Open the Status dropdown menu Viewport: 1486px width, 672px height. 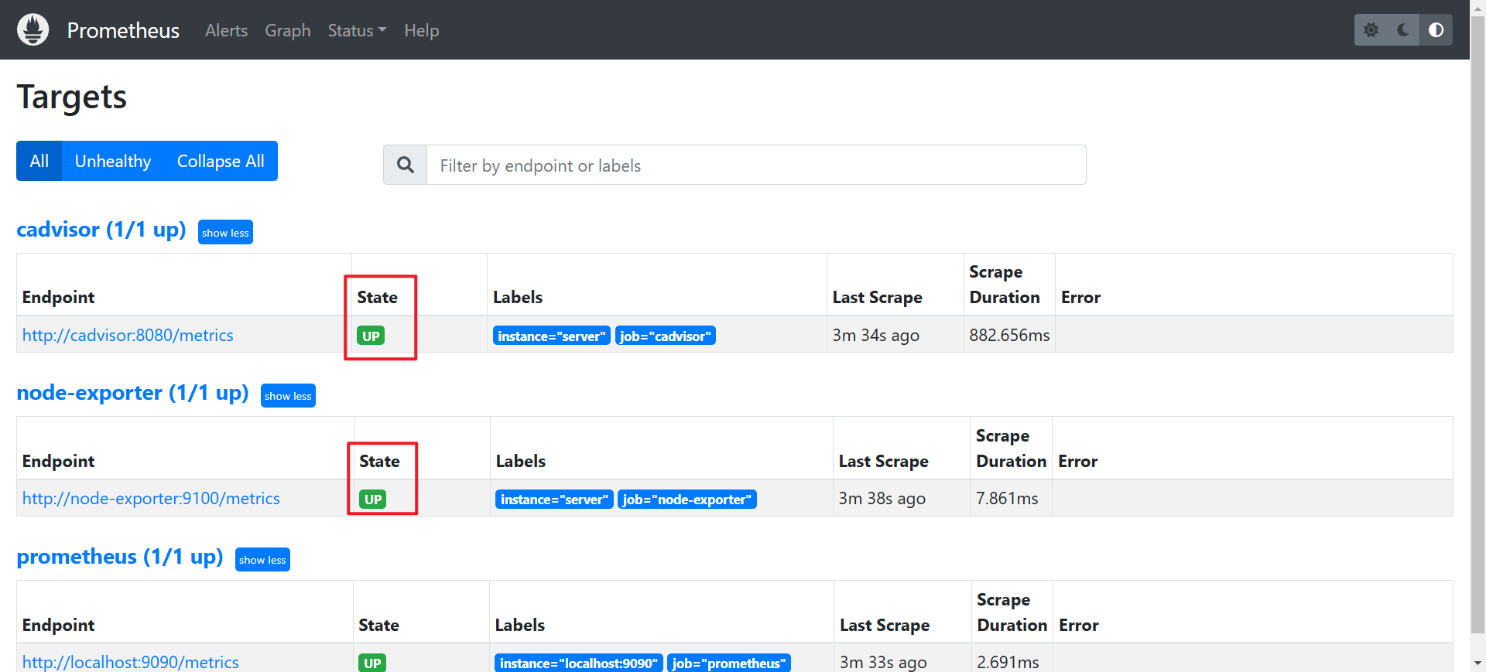[356, 30]
